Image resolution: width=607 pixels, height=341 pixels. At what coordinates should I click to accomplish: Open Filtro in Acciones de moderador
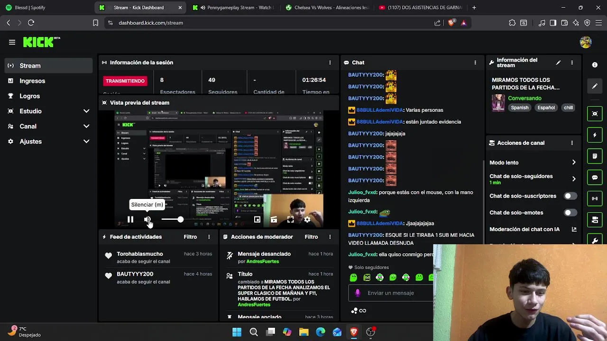point(311,237)
